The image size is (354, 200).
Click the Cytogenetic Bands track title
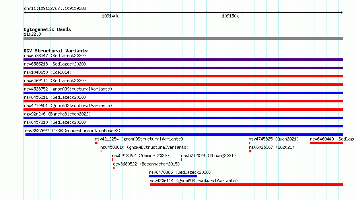click(47, 29)
